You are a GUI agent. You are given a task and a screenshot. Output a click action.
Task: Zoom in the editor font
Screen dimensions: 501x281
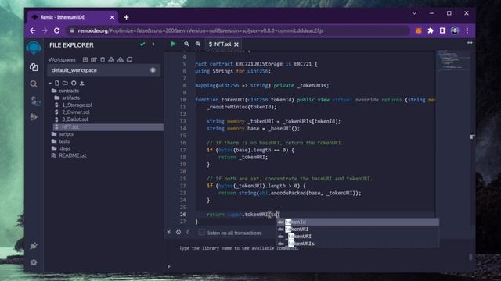point(198,44)
